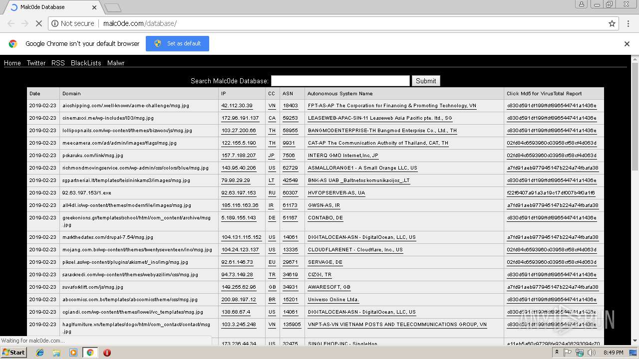Select domain text 92.63.197.153/1.exe
This screenshot has height=359, width=639.
pos(86,193)
